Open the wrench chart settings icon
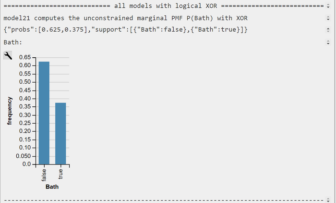The image size is (336, 203). (8, 56)
